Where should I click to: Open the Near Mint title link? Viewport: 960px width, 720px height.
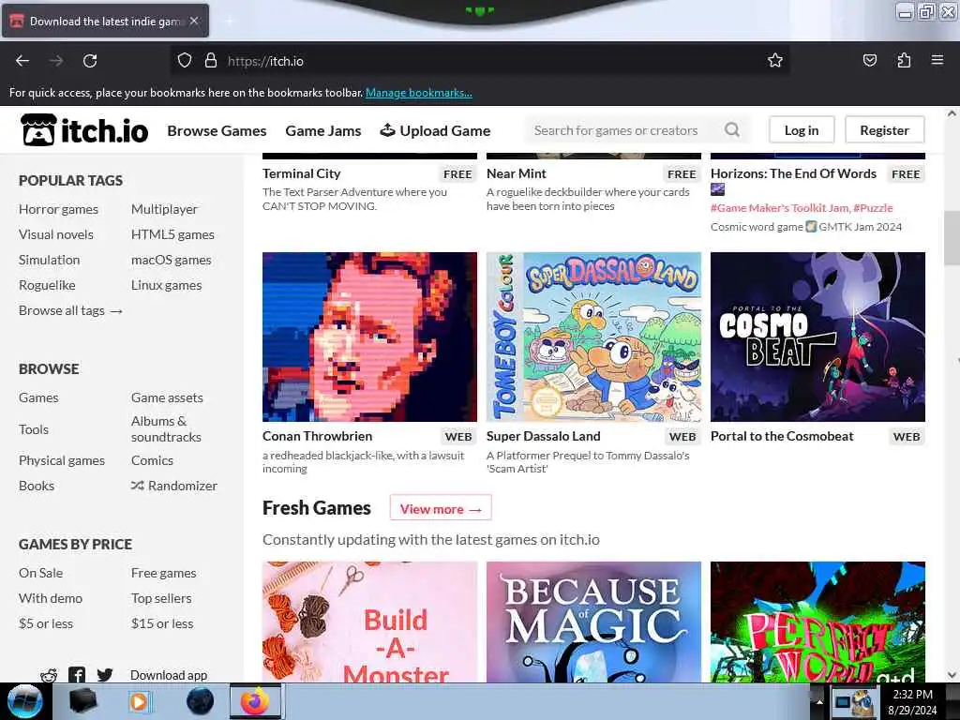(x=517, y=173)
